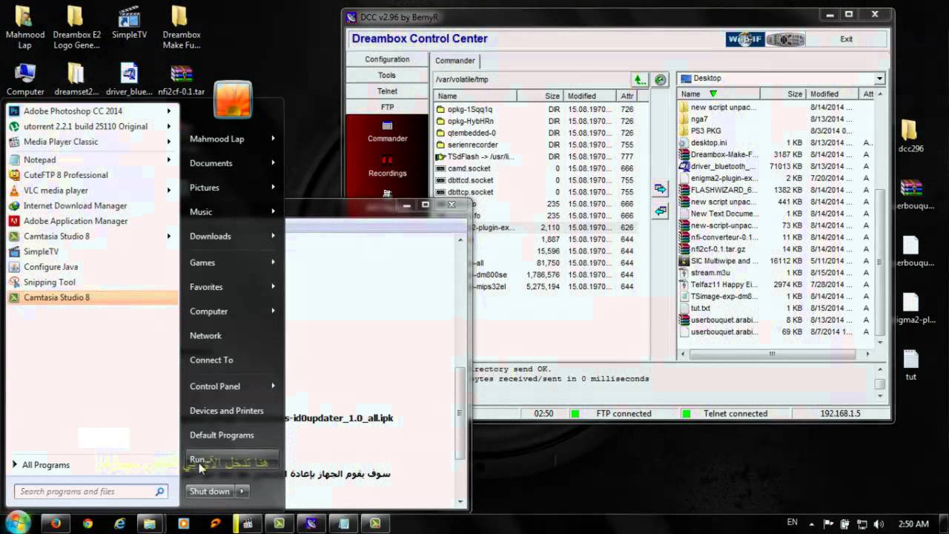Expand the utorrent recent items arrow
The image size is (949, 534).
coord(169,126)
